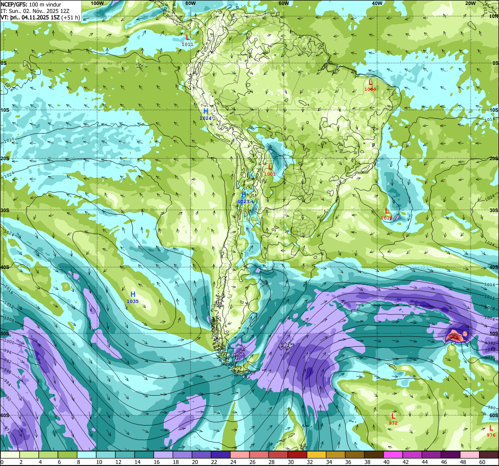
Task: Click the NCEP/GFS 100 m vindur title
Action: 31,4
